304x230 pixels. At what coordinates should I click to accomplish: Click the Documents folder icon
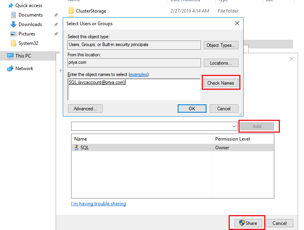click(13, 15)
